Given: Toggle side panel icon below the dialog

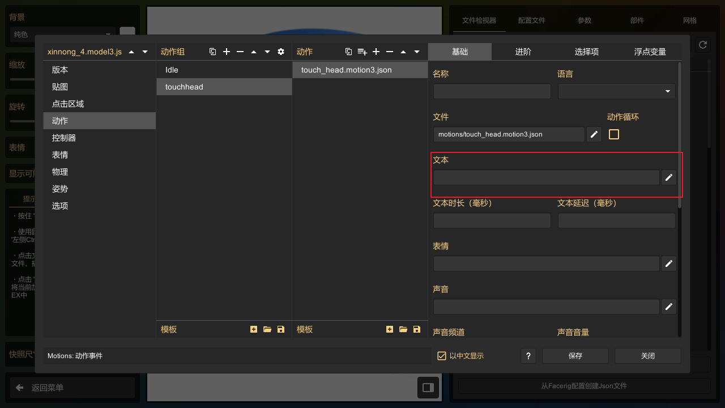Looking at the screenshot, I should (428, 388).
